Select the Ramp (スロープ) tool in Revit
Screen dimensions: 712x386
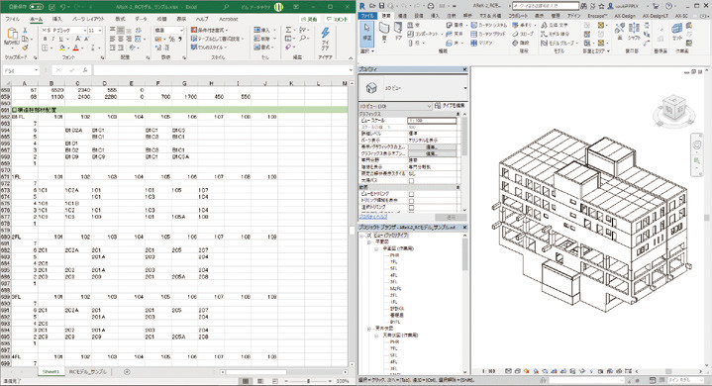[523, 34]
